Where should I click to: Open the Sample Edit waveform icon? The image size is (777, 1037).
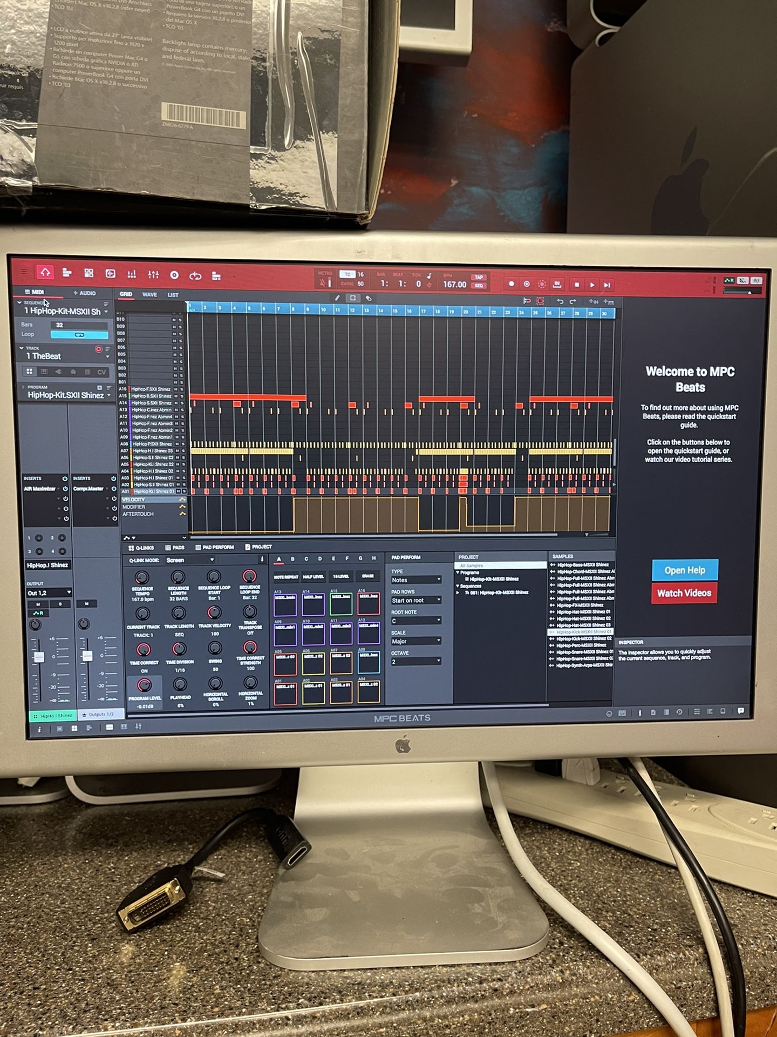tap(110, 274)
